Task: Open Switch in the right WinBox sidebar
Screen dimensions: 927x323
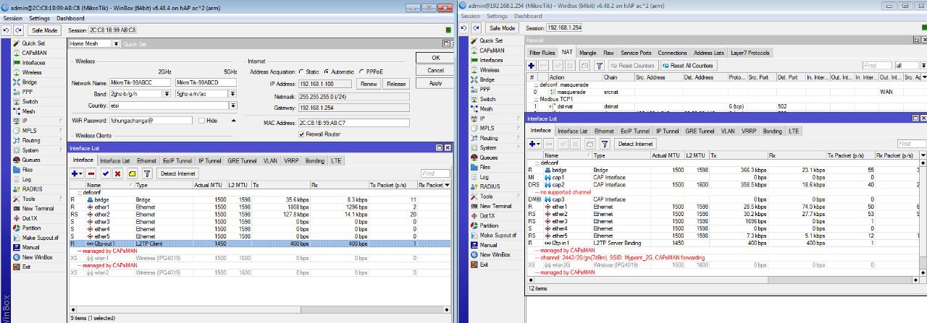Action: pyautogui.click(x=487, y=99)
